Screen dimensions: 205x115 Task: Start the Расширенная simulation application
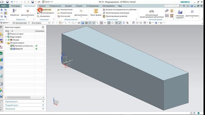(44, 10)
